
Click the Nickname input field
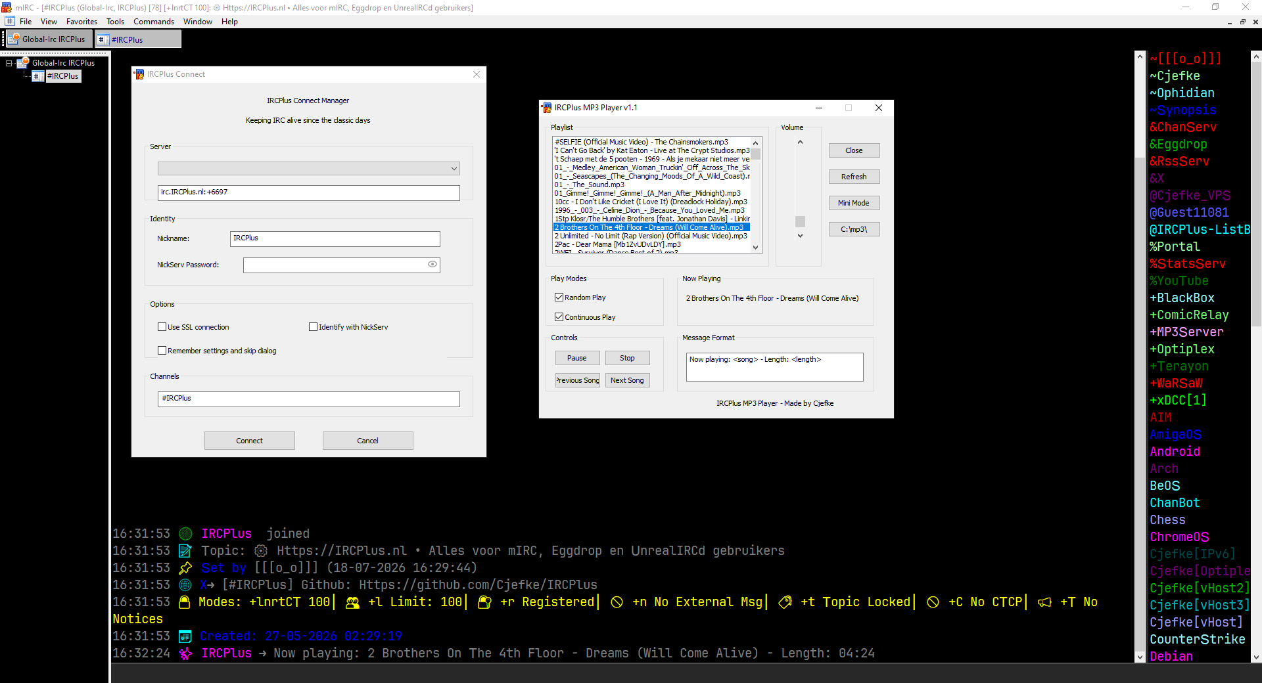pyautogui.click(x=335, y=238)
